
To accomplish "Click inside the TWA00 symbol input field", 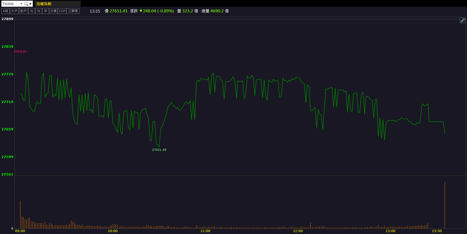I will click(x=10, y=4).
